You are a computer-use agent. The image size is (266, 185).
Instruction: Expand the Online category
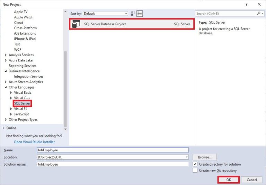3,128
